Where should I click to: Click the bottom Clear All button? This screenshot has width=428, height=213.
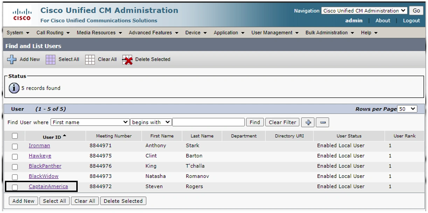[85, 201]
